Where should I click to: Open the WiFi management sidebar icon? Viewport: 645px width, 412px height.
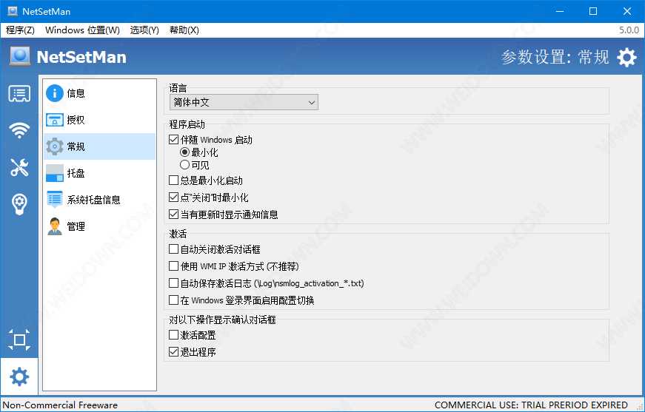(19, 130)
